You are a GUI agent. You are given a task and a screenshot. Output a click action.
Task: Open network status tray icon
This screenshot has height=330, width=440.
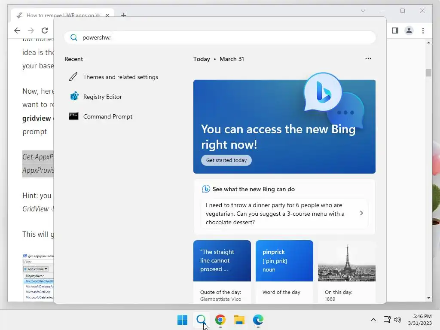click(387, 320)
